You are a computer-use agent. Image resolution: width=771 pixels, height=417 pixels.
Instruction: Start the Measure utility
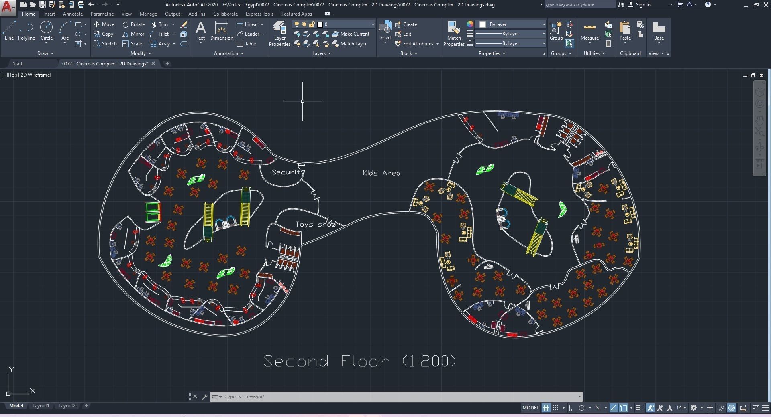[589, 31]
